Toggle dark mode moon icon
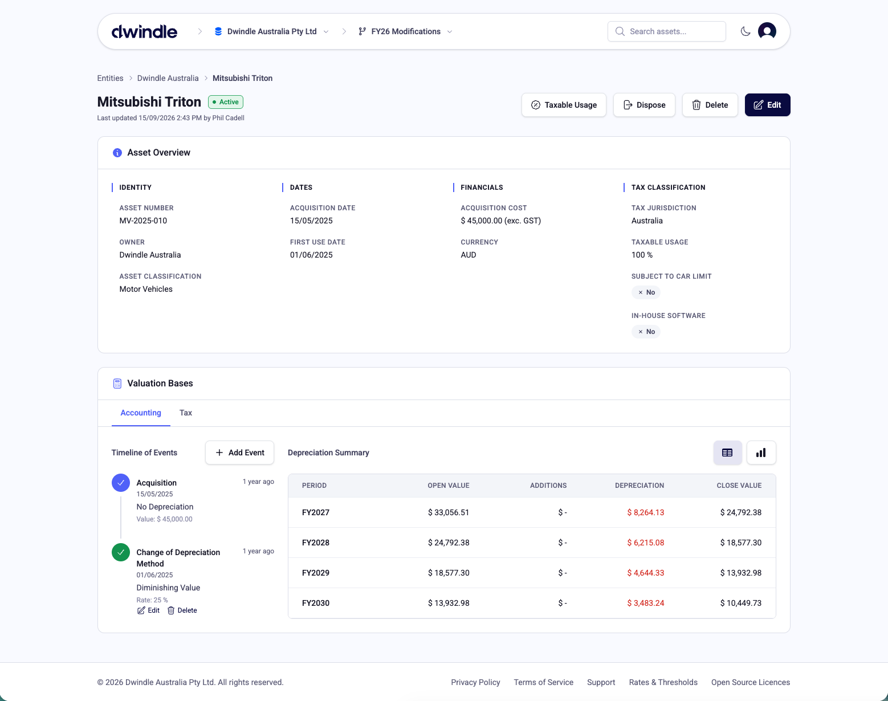The width and height of the screenshot is (888, 701). [x=746, y=31]
